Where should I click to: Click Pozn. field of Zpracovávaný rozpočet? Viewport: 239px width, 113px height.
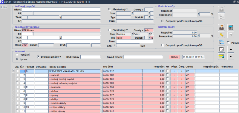pyautogui.click(x=135, y=41)
